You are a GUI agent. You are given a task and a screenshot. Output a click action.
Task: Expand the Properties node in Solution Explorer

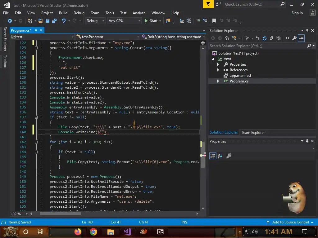(218, 64)
